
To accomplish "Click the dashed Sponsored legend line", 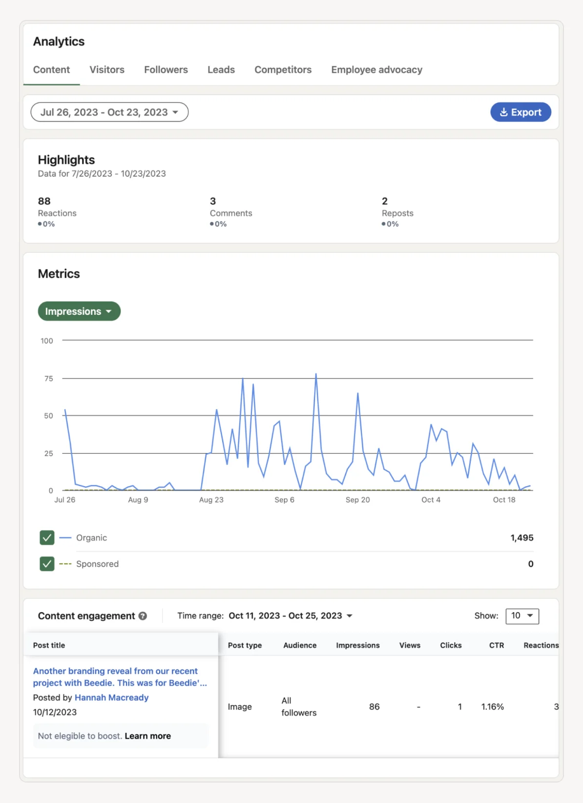I will (x=65, y=564).
